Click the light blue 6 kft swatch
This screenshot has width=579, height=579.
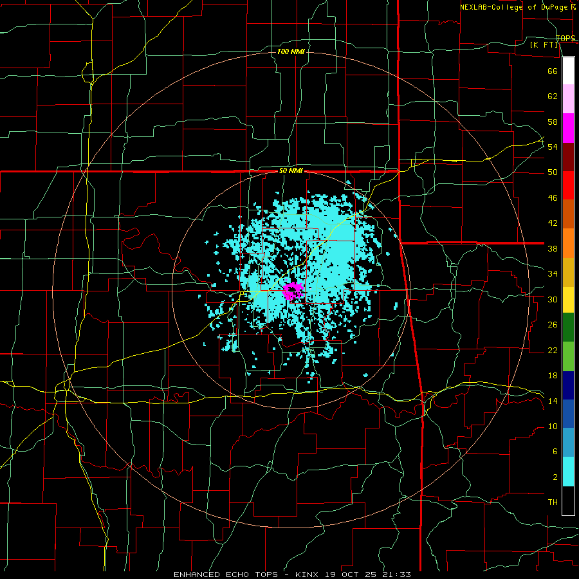(x=568, y=443)
